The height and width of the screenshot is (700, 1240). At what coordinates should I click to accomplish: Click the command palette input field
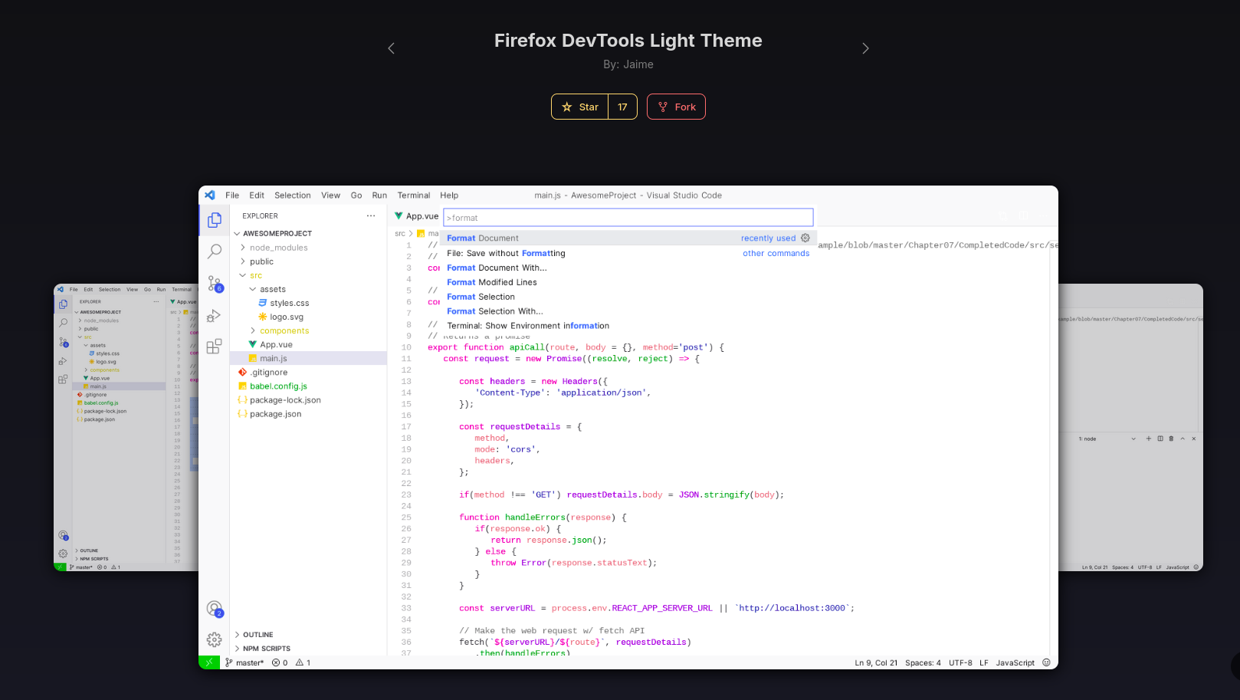point(628,218)
